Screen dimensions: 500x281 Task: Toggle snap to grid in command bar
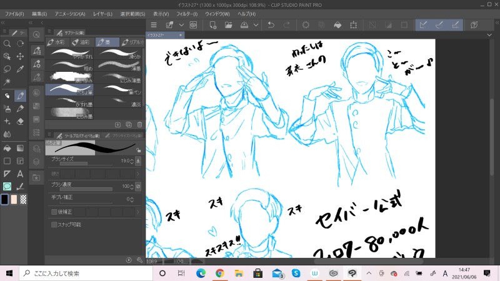coord(456,25)
